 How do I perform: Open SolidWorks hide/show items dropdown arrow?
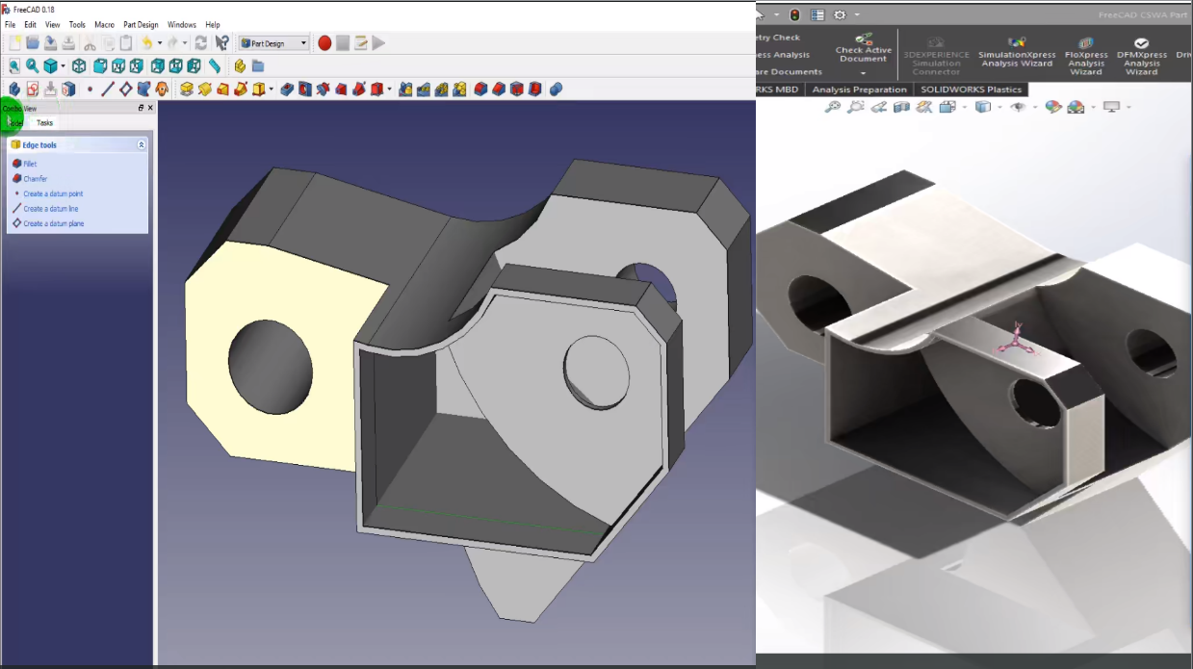click(1035, 107)
